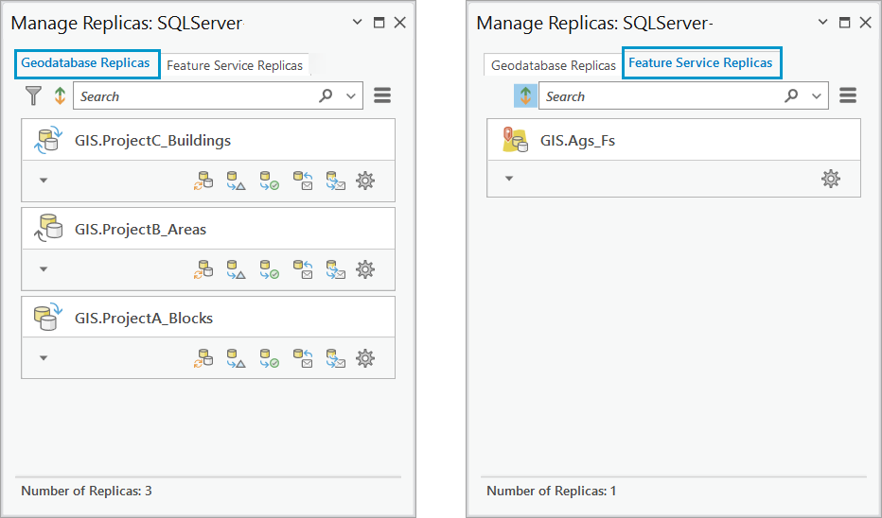882x518 pixels.
Task: Expand details for GIS.ProjectB_Areas replica
Action: click(x=44, y=269)
